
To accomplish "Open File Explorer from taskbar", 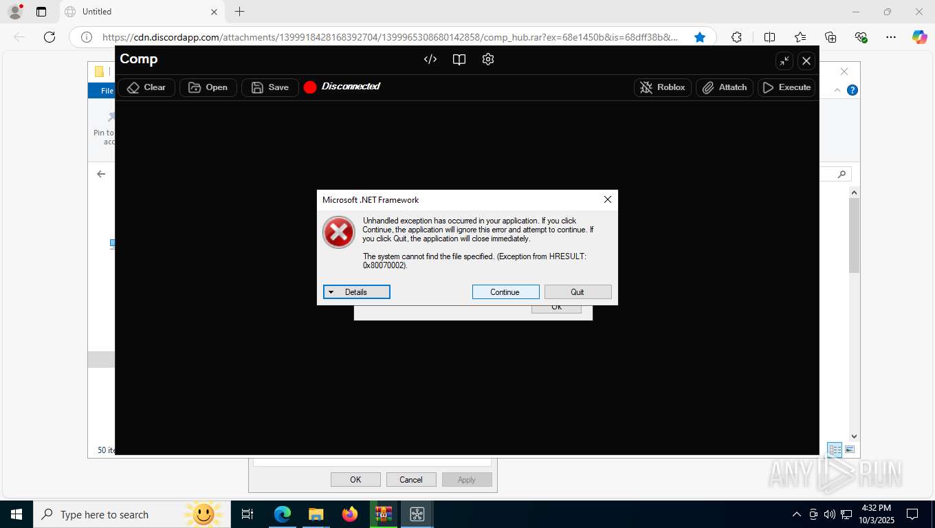I will 316,514.
